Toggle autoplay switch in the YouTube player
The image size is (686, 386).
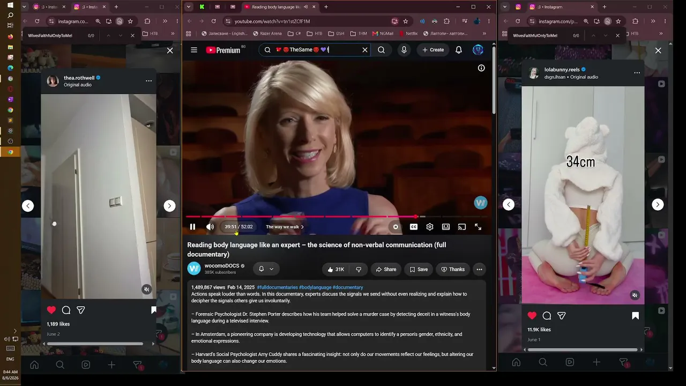pos(396,227)
